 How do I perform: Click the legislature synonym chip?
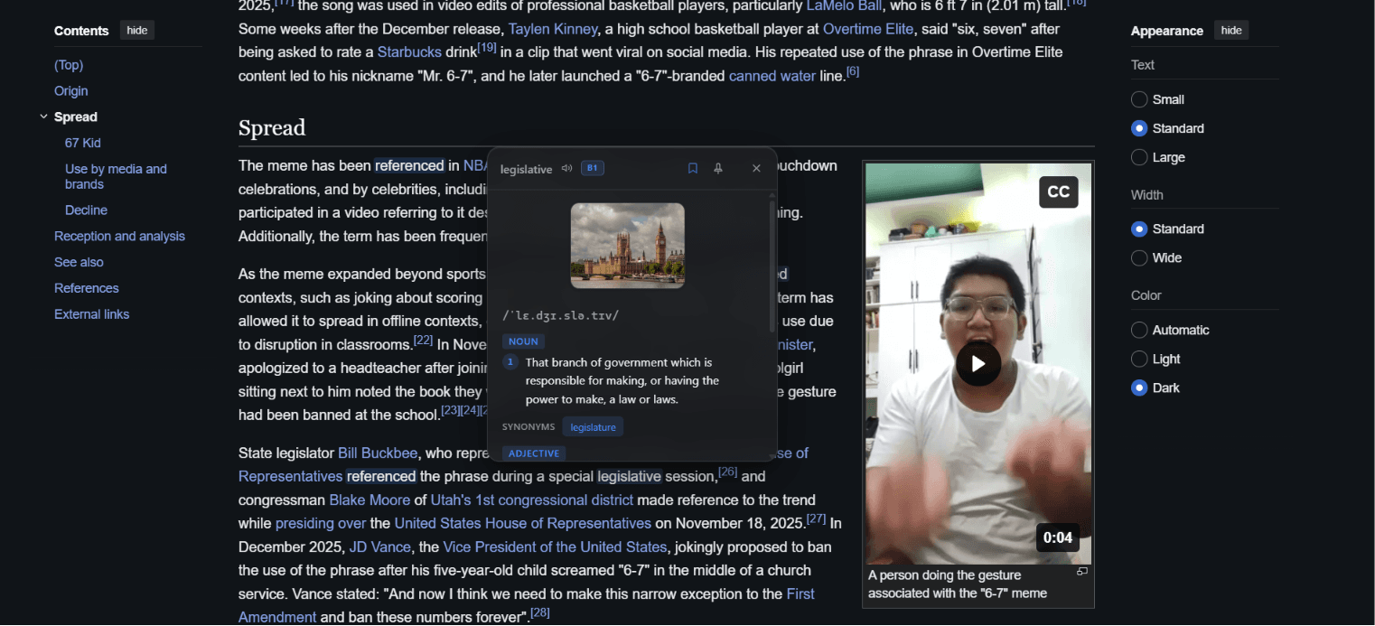point(593,427)
